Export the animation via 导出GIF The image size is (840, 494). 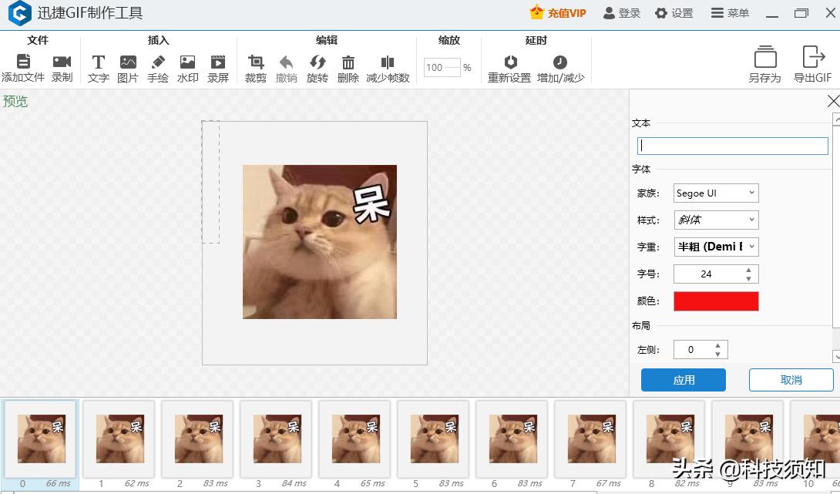pos(812,63)
